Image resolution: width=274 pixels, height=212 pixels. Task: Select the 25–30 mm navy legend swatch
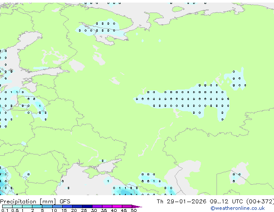(87, 206)
